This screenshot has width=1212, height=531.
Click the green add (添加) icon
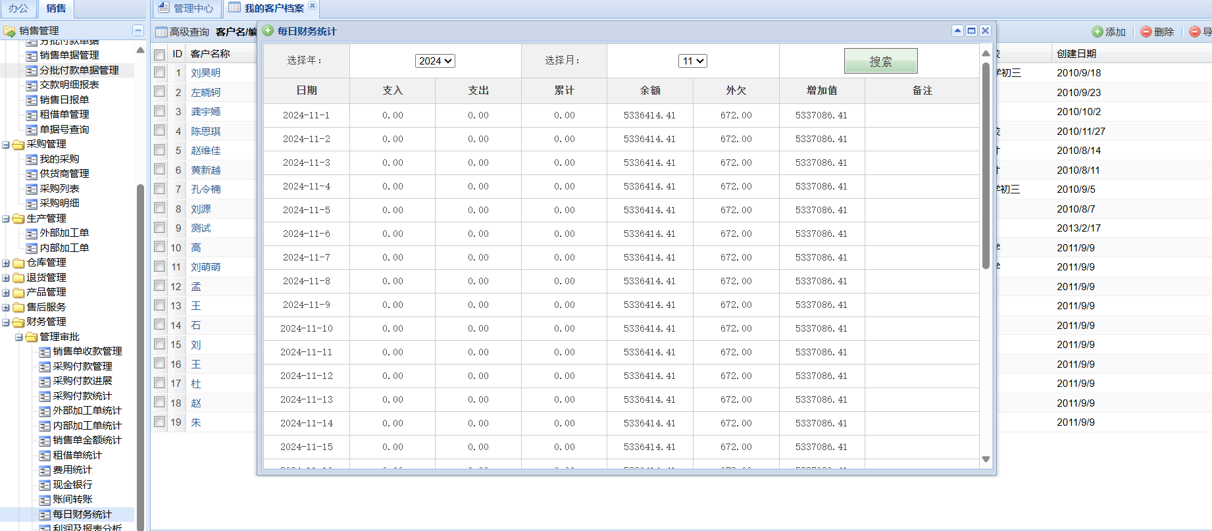pos(1098,32)
